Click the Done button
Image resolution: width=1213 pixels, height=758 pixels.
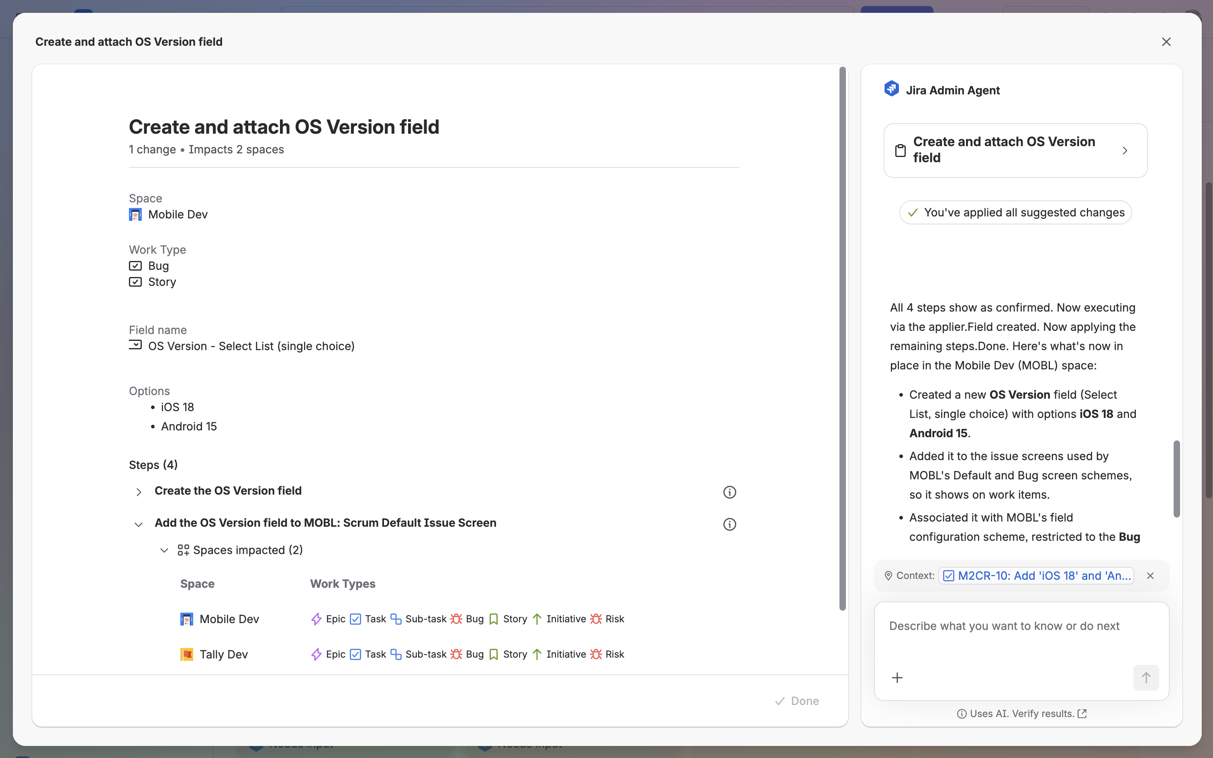pos(797,701)
